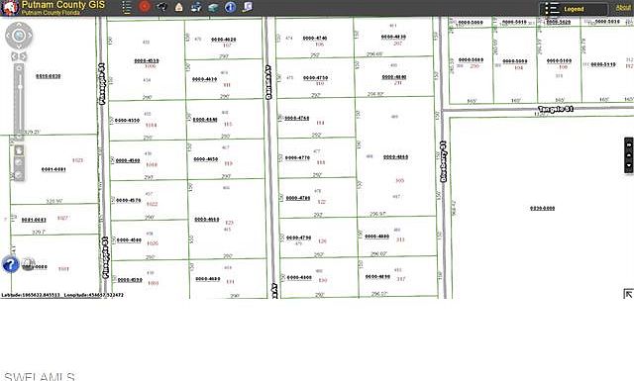Click middle arrow on right edge panel
The height and width of the screenshot is (381, 634).
pyautogui.click(x=629, y=155)
